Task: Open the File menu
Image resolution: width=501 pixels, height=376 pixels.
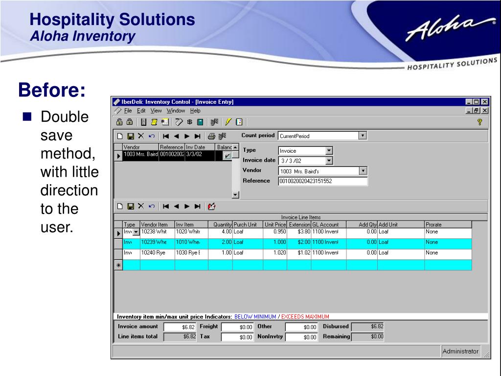Action: pos(128,111)
